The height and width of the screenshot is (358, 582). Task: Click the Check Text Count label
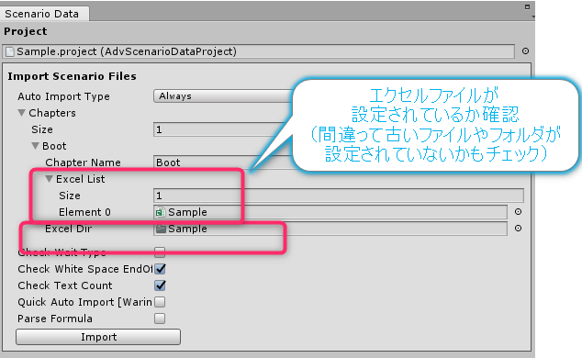tap(65, 285)
